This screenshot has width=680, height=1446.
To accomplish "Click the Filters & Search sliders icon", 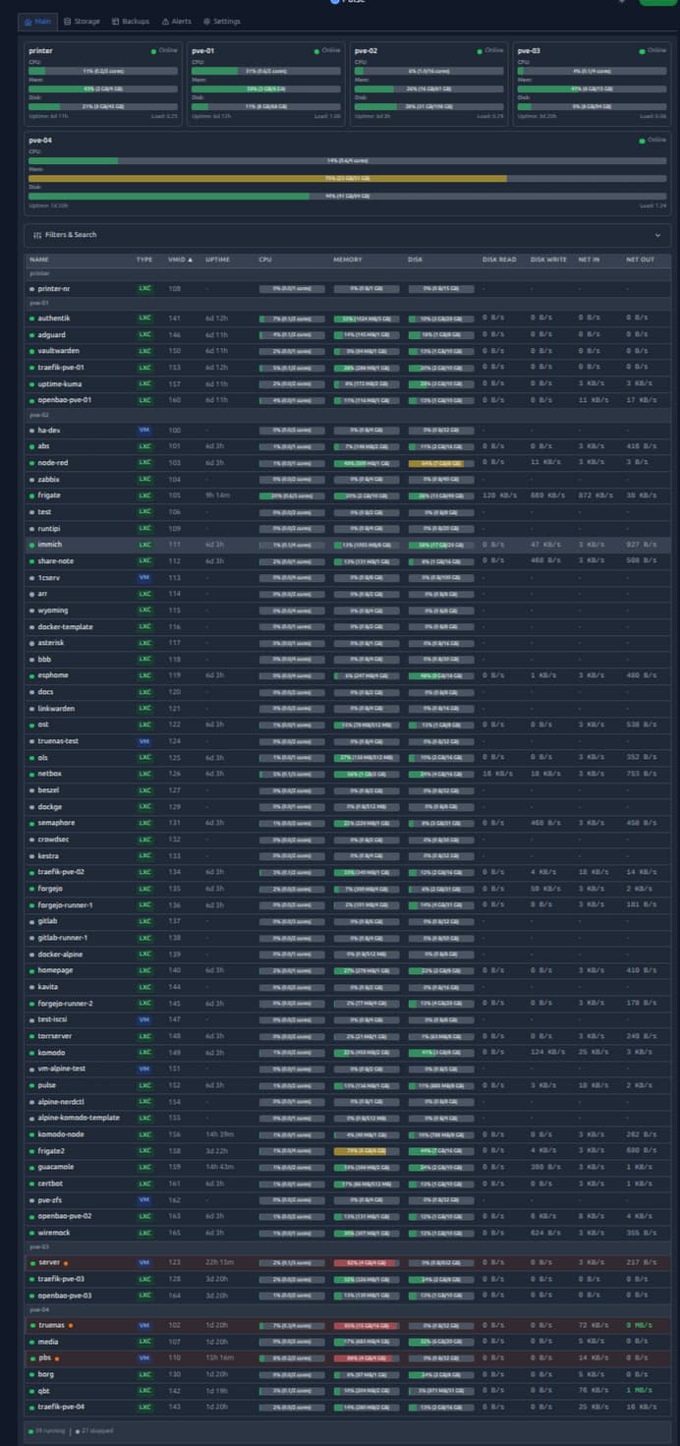I will point(37,235).
